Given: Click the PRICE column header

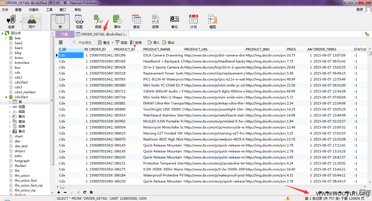Looking at the screenshot, I should [x=296, y=49].
